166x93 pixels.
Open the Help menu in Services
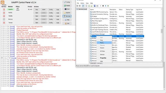coord(92,3)
